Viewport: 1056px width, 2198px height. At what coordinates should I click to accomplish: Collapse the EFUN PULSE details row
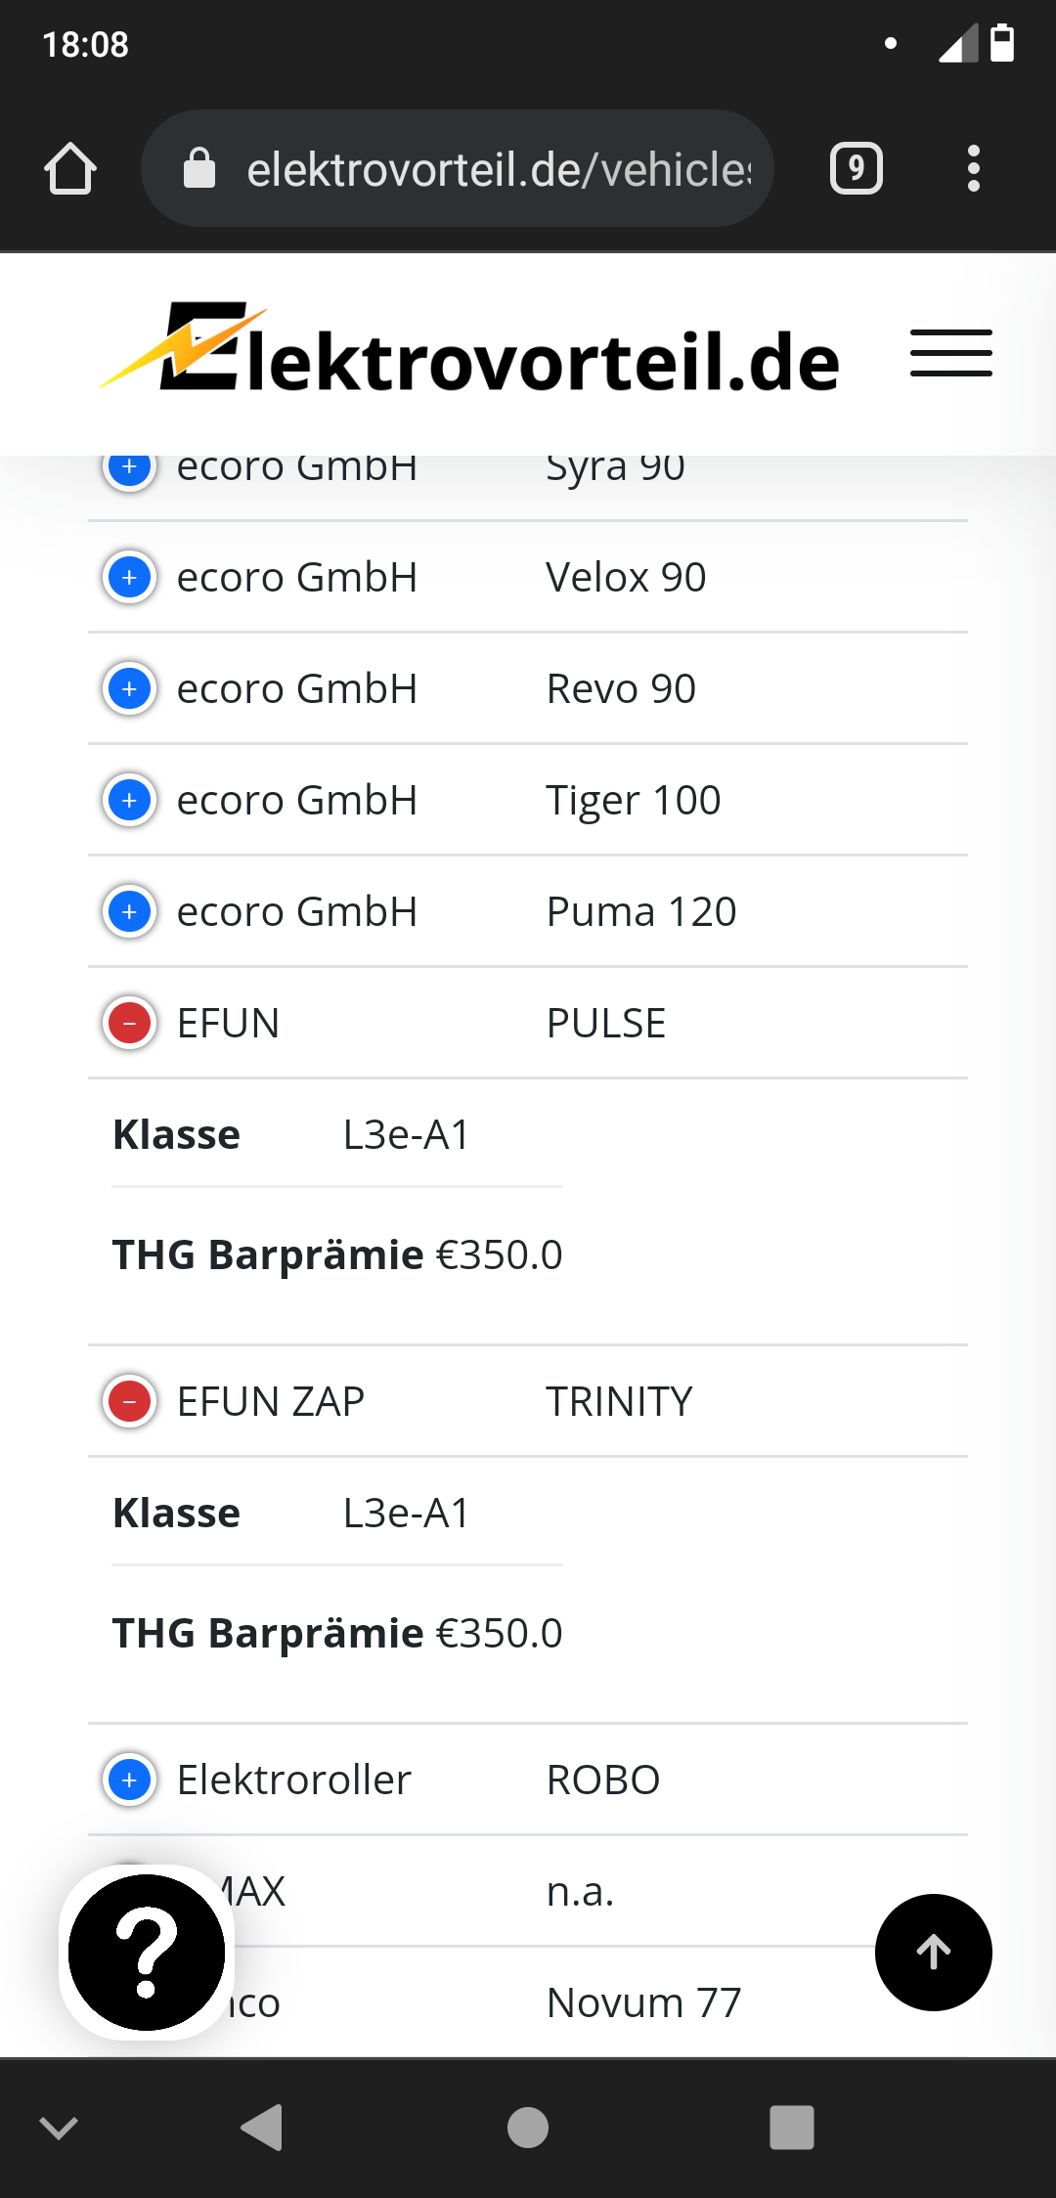130,1024
